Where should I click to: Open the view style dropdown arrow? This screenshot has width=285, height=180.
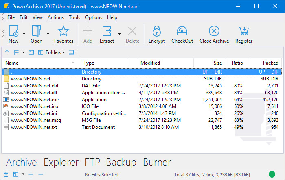(24, 52)
